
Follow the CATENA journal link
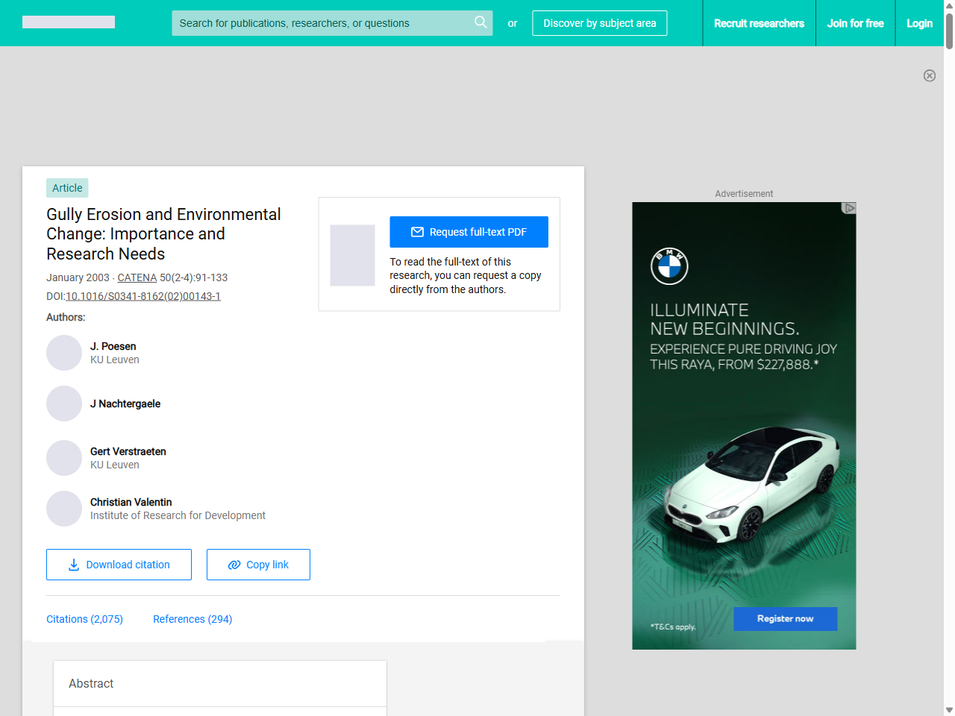137,277
